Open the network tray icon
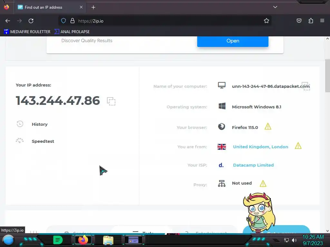 286,240
